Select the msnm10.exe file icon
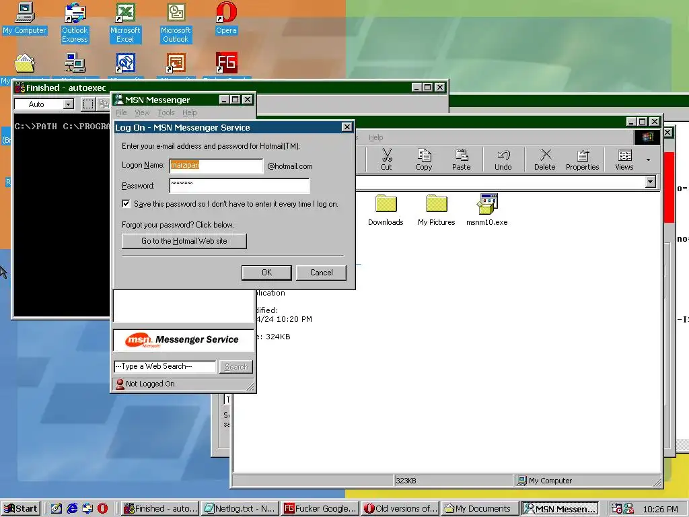Viewport: 689px width, 517px height. pyautogui.click(x=487, y=210)
